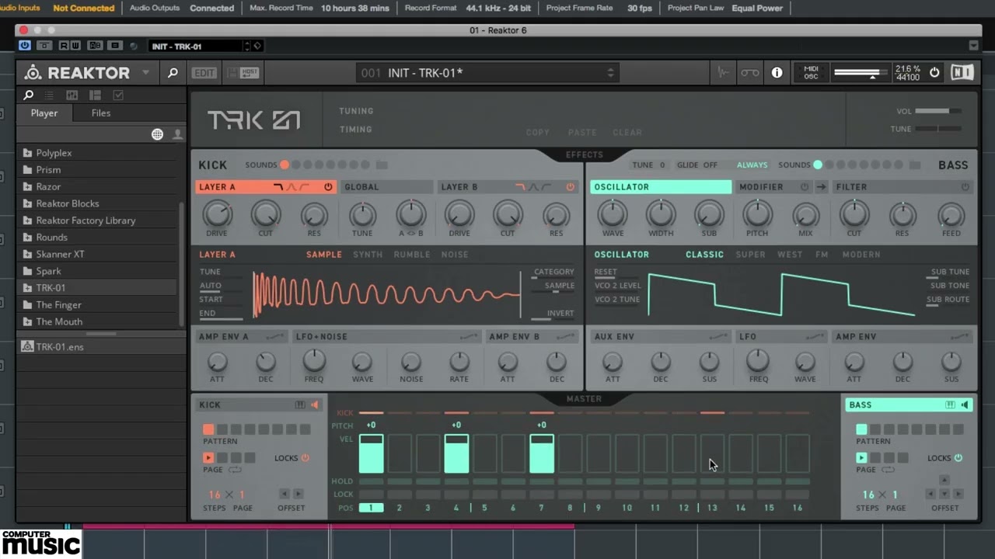Select the NOISE mode for Layer A
995x559 pixels.
455,255
